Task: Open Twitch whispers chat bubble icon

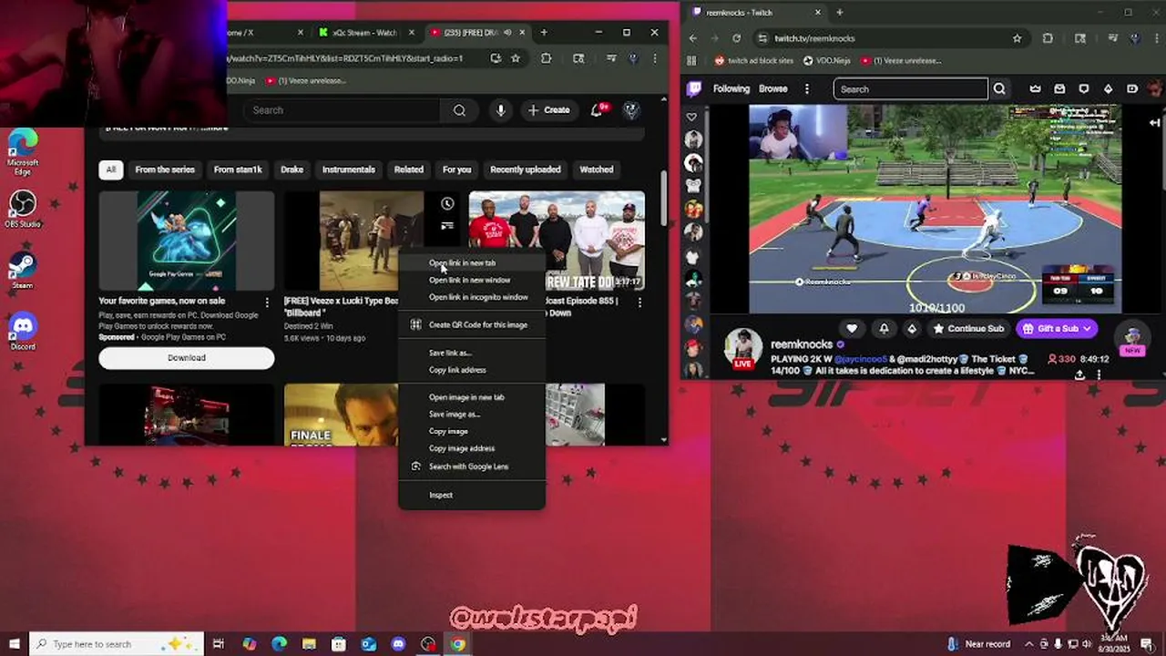Action: pyautogui.click(x=1083, y=89)
